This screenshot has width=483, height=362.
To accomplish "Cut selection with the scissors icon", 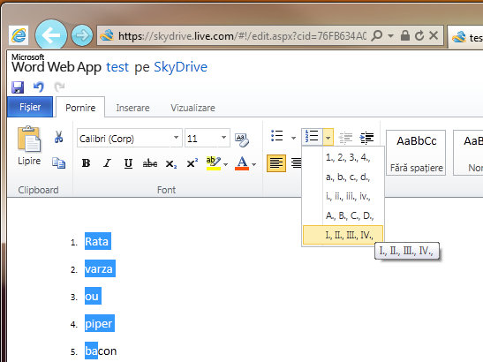I will pos(58,137).
